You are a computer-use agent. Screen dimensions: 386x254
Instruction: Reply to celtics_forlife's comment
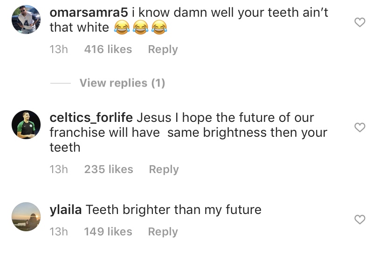click(x=164, y=169)
